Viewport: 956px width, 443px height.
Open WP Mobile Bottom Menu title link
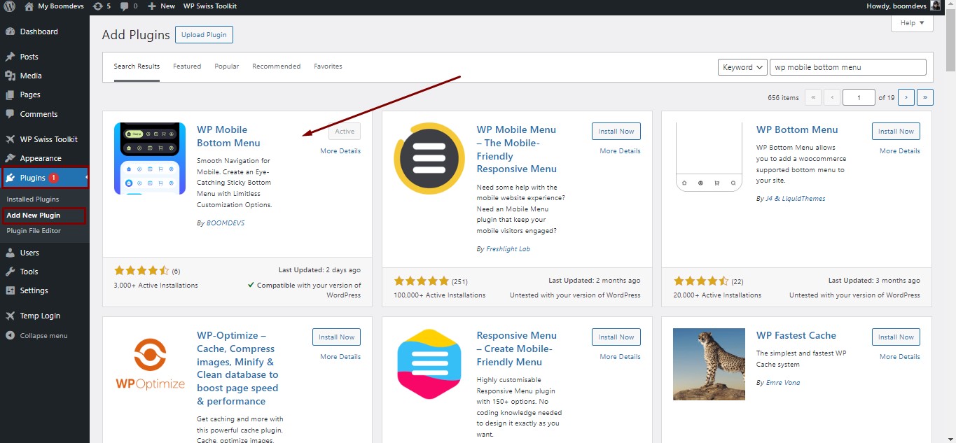(x=228, y=136)
